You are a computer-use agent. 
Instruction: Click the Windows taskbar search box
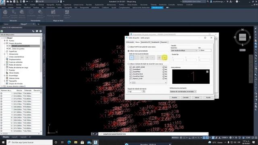[29, 142]
